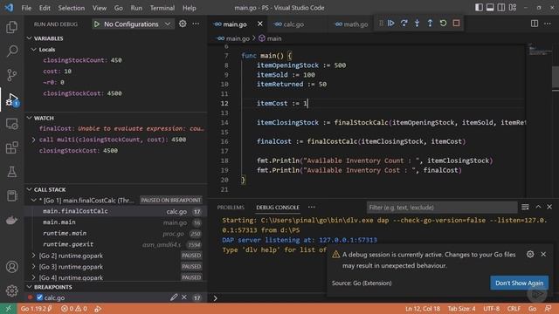
Task: Stop the debug session
Action: pos(456,24)
